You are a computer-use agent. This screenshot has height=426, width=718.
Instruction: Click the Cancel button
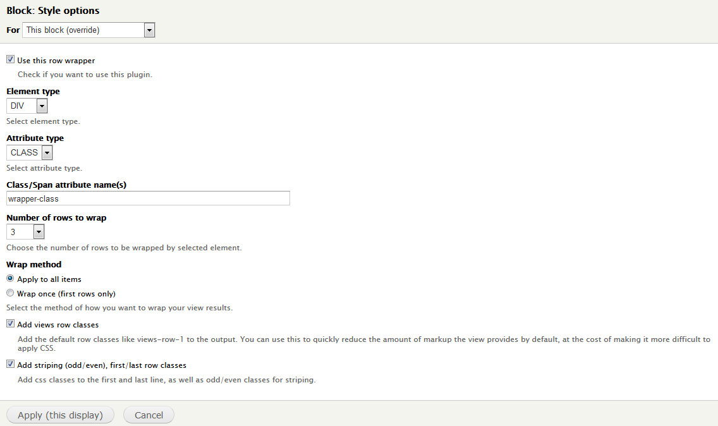pyautogui.click(x=149, y=415)
